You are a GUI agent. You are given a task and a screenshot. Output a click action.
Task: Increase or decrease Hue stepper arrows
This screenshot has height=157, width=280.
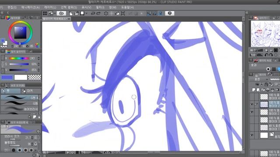point(39,58)
